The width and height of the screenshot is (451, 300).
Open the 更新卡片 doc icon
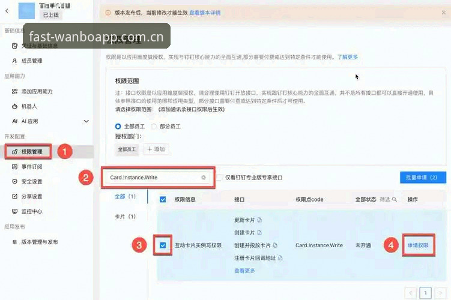(259, 220)
